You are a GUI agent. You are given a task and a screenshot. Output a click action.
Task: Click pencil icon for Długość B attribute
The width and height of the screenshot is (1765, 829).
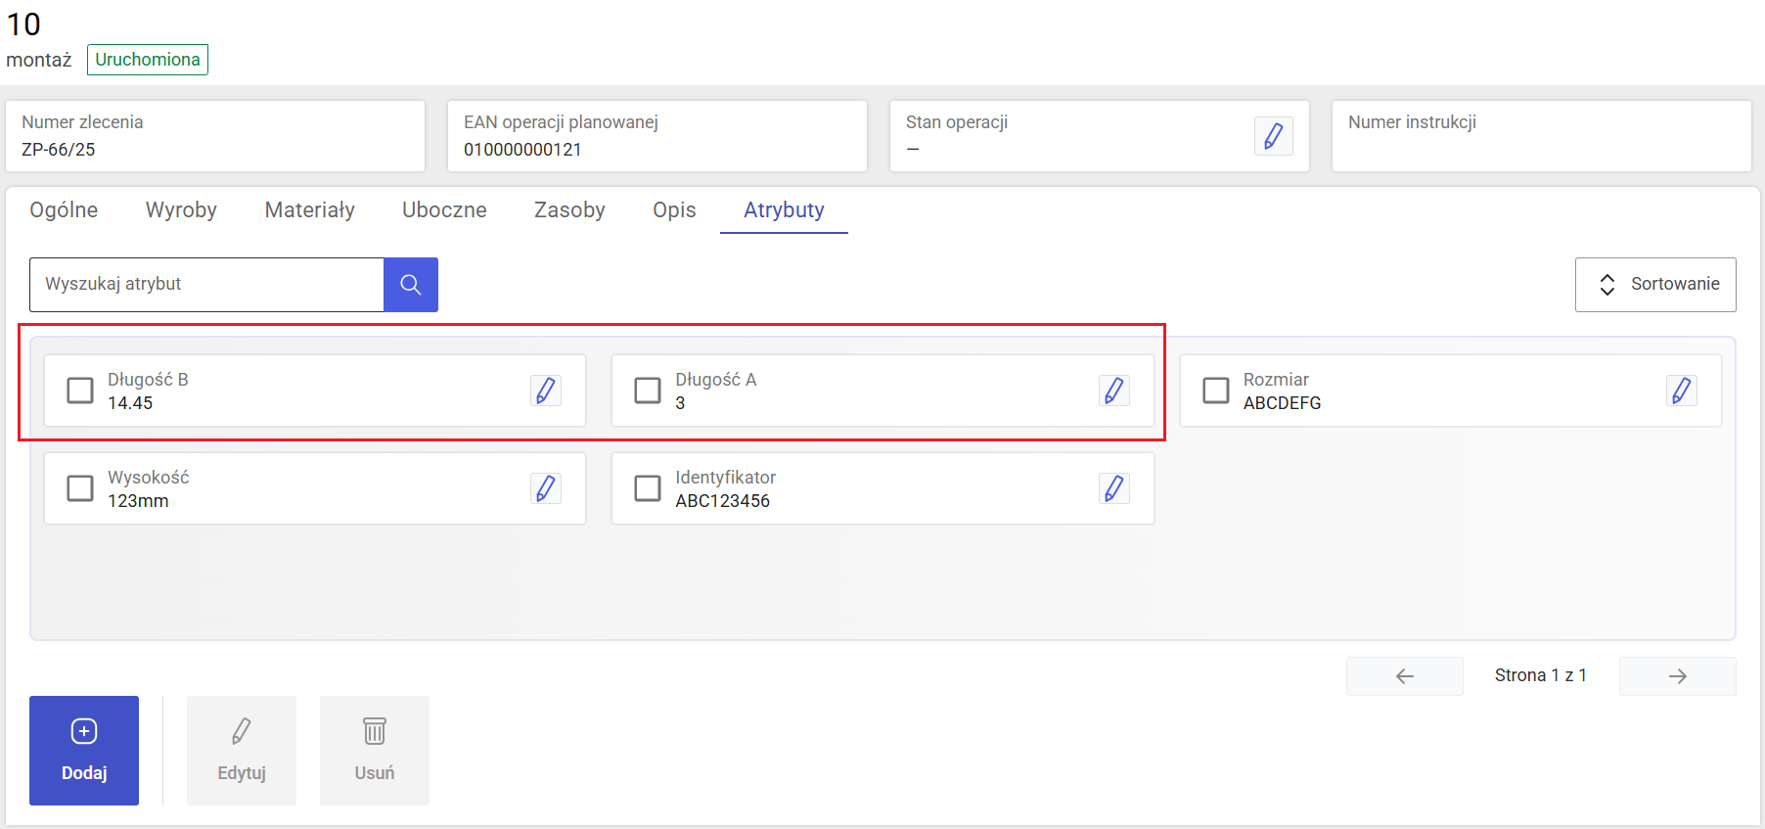coord(546,391)
